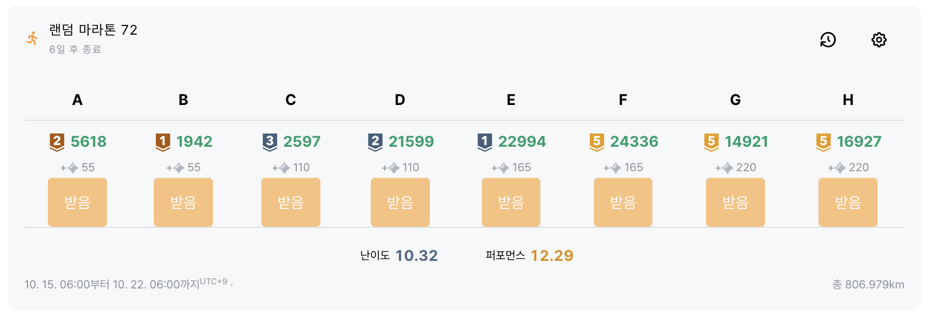Open the history clock icon
The width and height of the screenshot is (928, 319).
(828, 39)
